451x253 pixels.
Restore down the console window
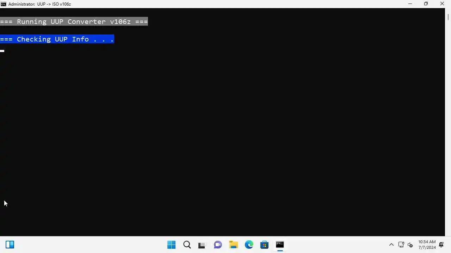[426, 4]
